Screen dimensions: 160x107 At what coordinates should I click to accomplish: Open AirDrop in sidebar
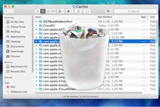pyautogui.click(x=13, y=32)
